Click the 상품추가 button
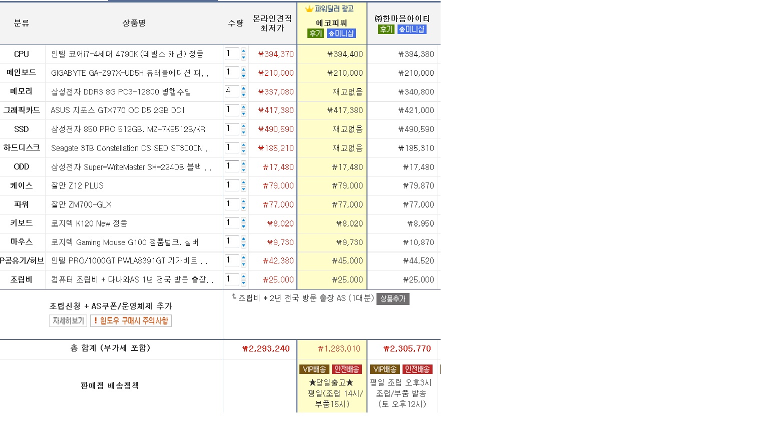 click(x=393, y=298)
